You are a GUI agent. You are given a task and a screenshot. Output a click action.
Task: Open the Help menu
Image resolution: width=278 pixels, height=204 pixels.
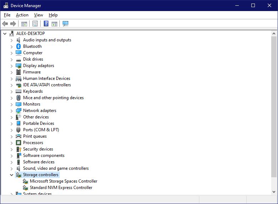(x=53, y=15)
